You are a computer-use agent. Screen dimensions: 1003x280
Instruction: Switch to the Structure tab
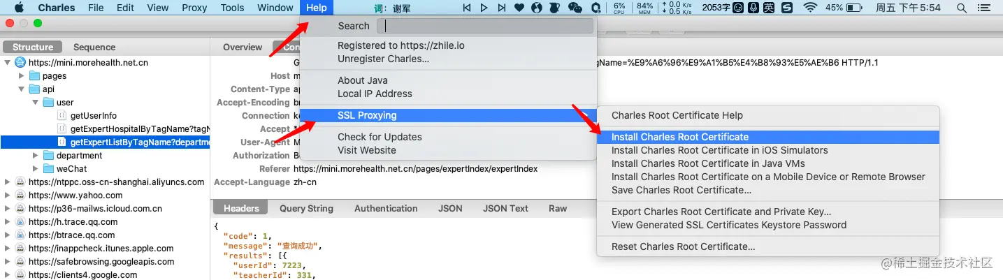33,47
